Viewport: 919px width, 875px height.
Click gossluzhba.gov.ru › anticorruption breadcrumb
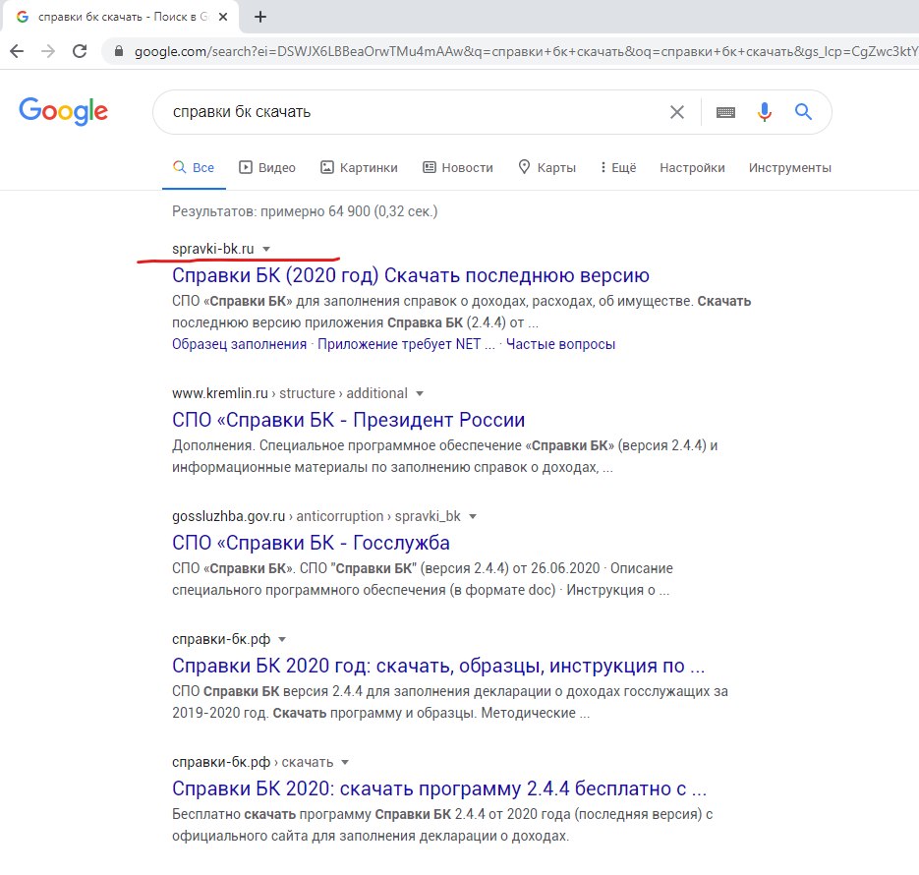(x=316, y=516)
